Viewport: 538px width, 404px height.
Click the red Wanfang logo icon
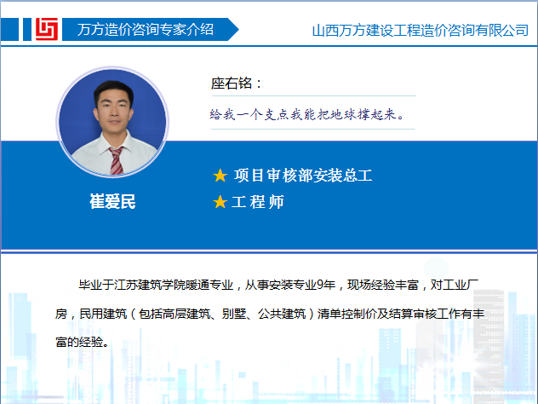pos(47,29)
